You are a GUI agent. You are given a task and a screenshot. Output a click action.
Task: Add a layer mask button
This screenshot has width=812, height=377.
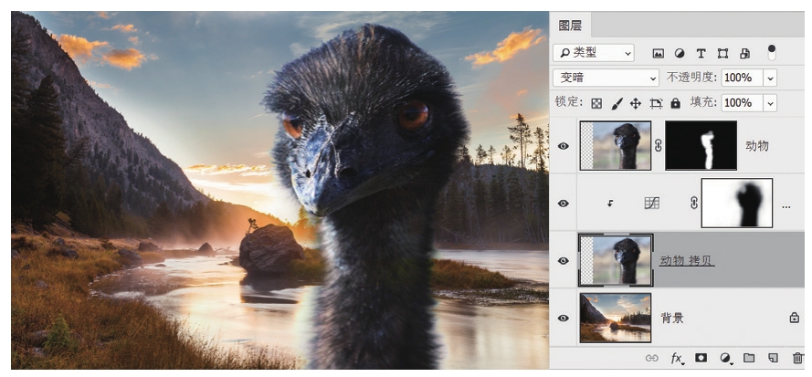coord(701,358)
